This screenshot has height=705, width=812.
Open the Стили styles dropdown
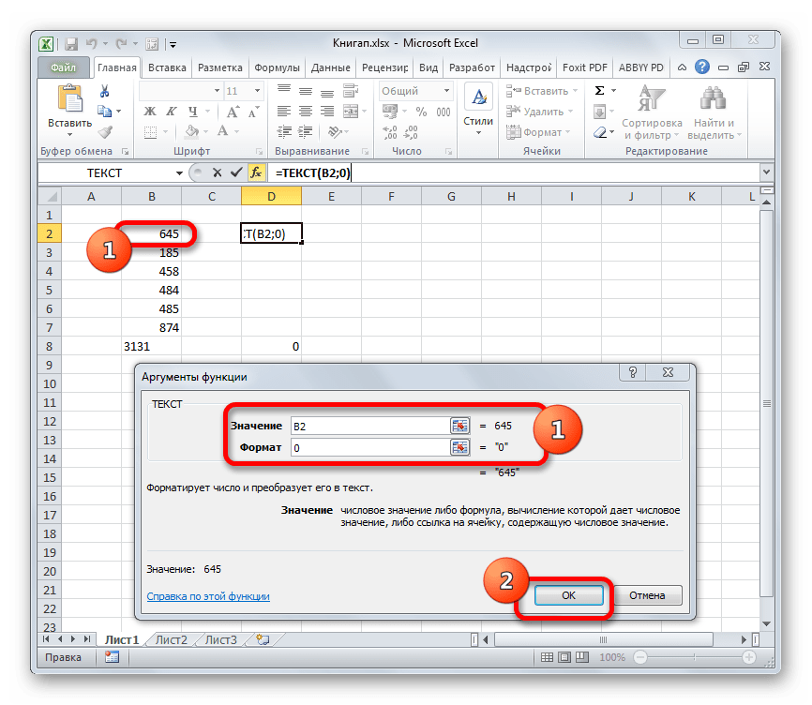478,112
